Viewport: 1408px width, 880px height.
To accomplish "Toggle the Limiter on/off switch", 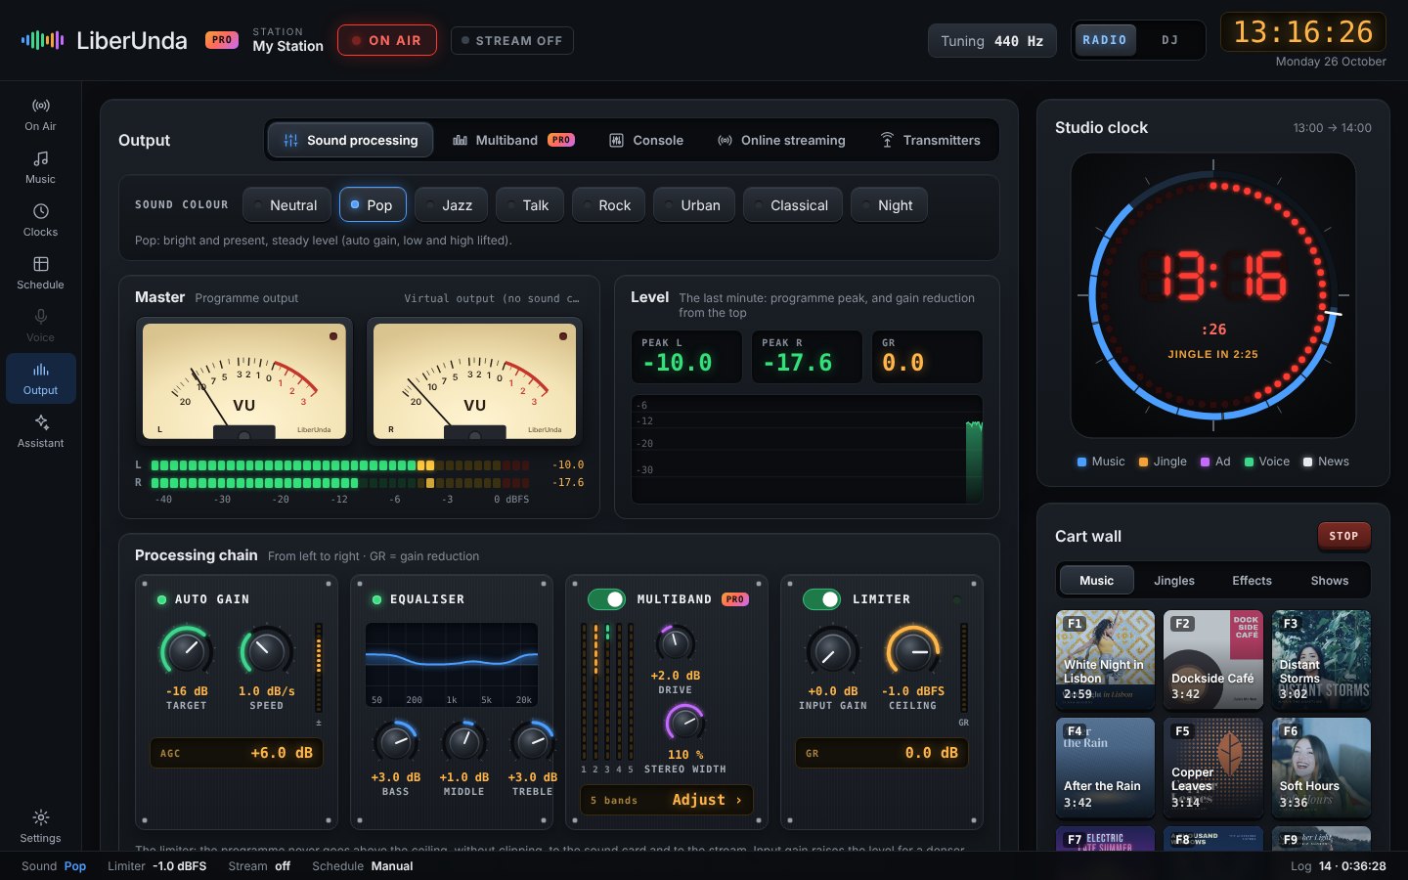I will [821, 598].
